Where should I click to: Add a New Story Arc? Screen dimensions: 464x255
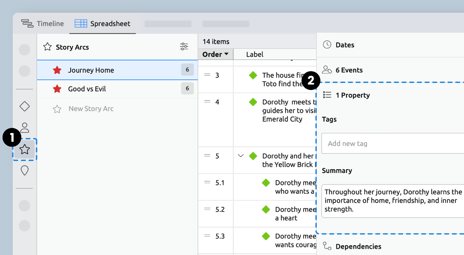pos(91,109)
